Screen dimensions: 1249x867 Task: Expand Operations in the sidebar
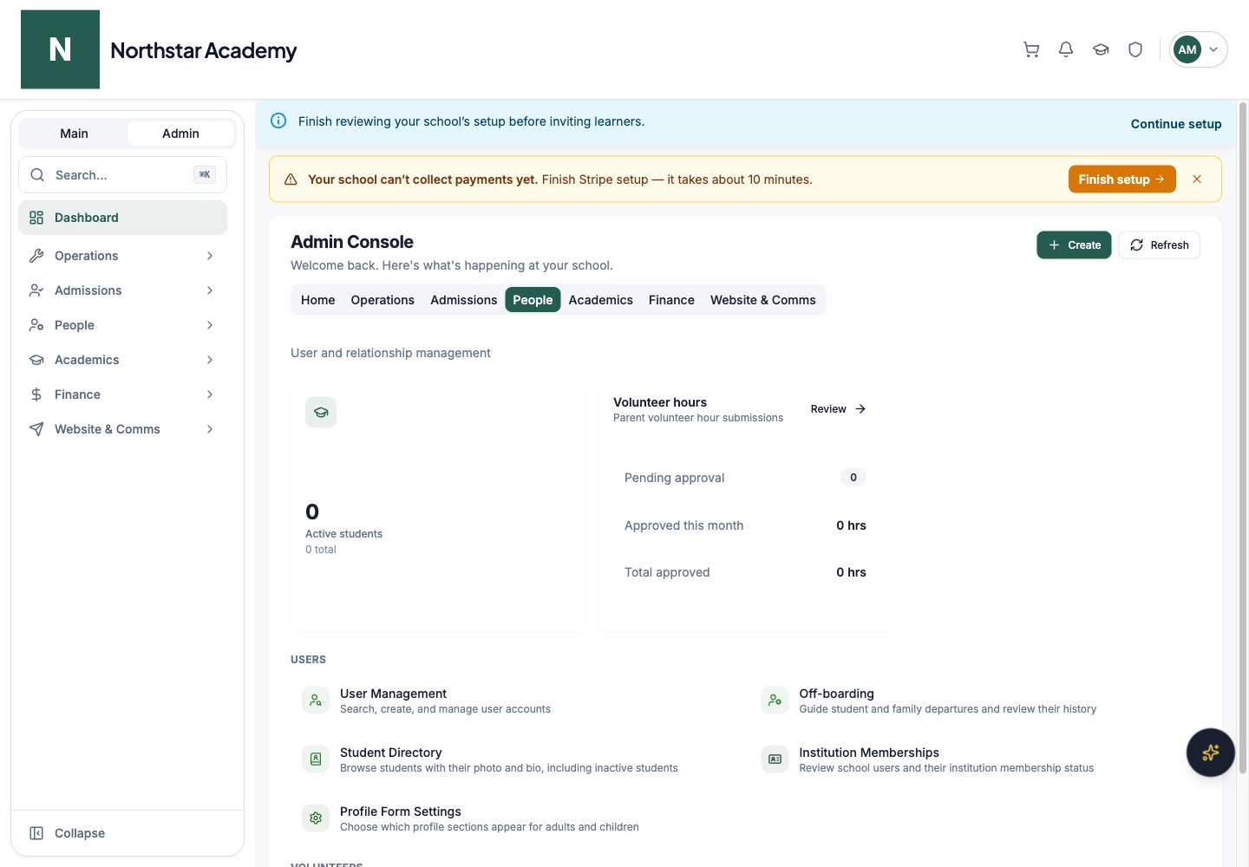click(122, 256)
